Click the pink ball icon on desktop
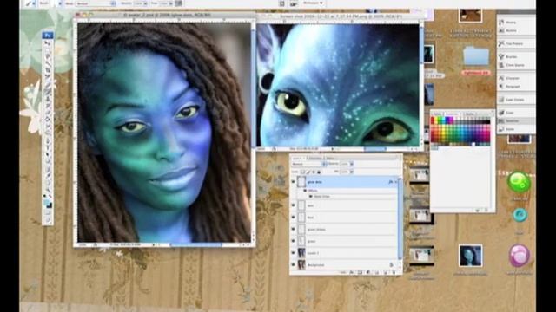This screenshot has width=556, height=312. 520,255
